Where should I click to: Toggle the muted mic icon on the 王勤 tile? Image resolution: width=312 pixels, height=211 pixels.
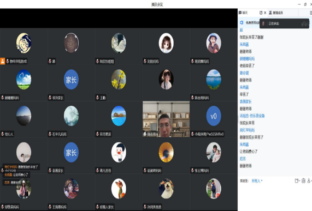point(97,98)
